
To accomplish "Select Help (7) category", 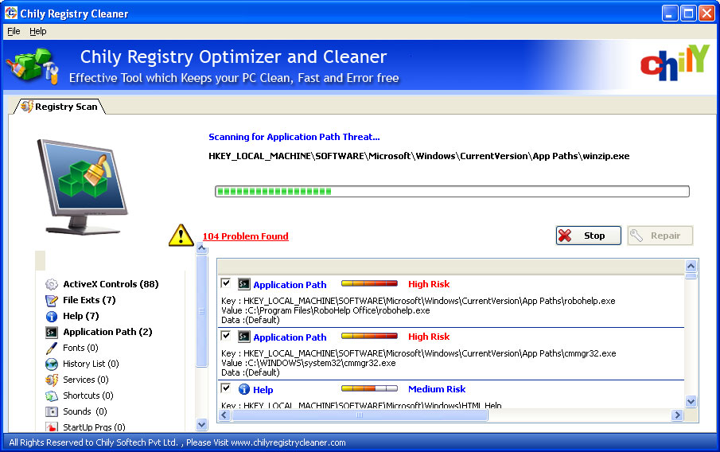I will coord(81,316).
